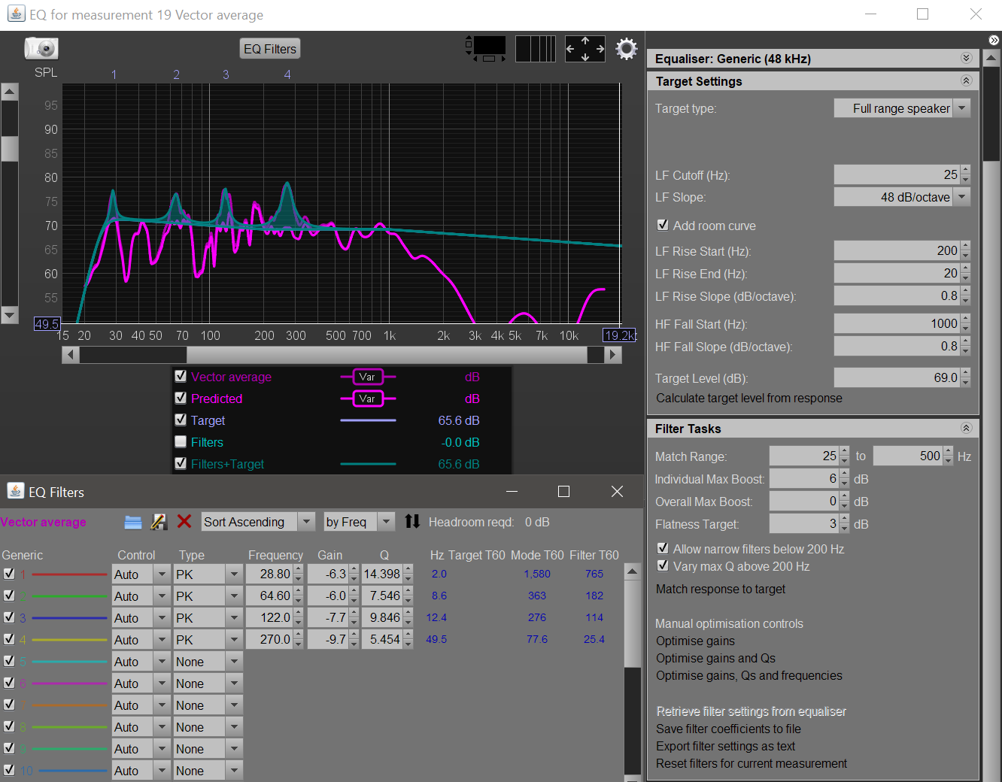Capture graph with the camera icon
1002x782 pixels.
point(41,49)
